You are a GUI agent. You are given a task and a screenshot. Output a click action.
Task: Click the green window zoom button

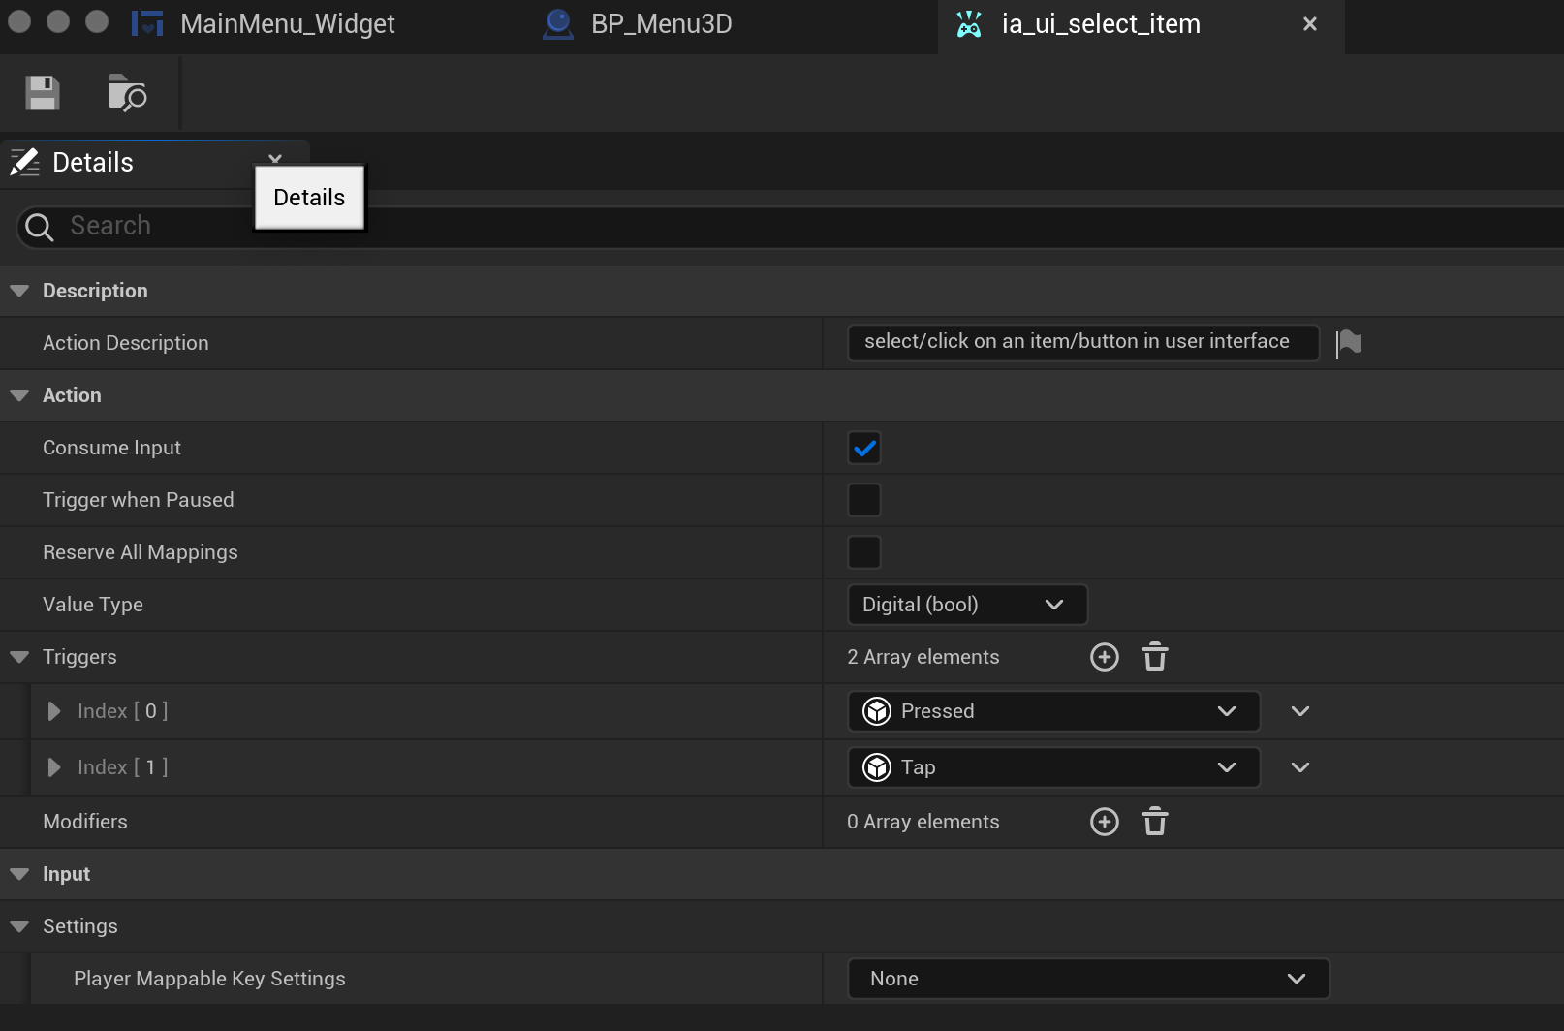tap(97, 21)
